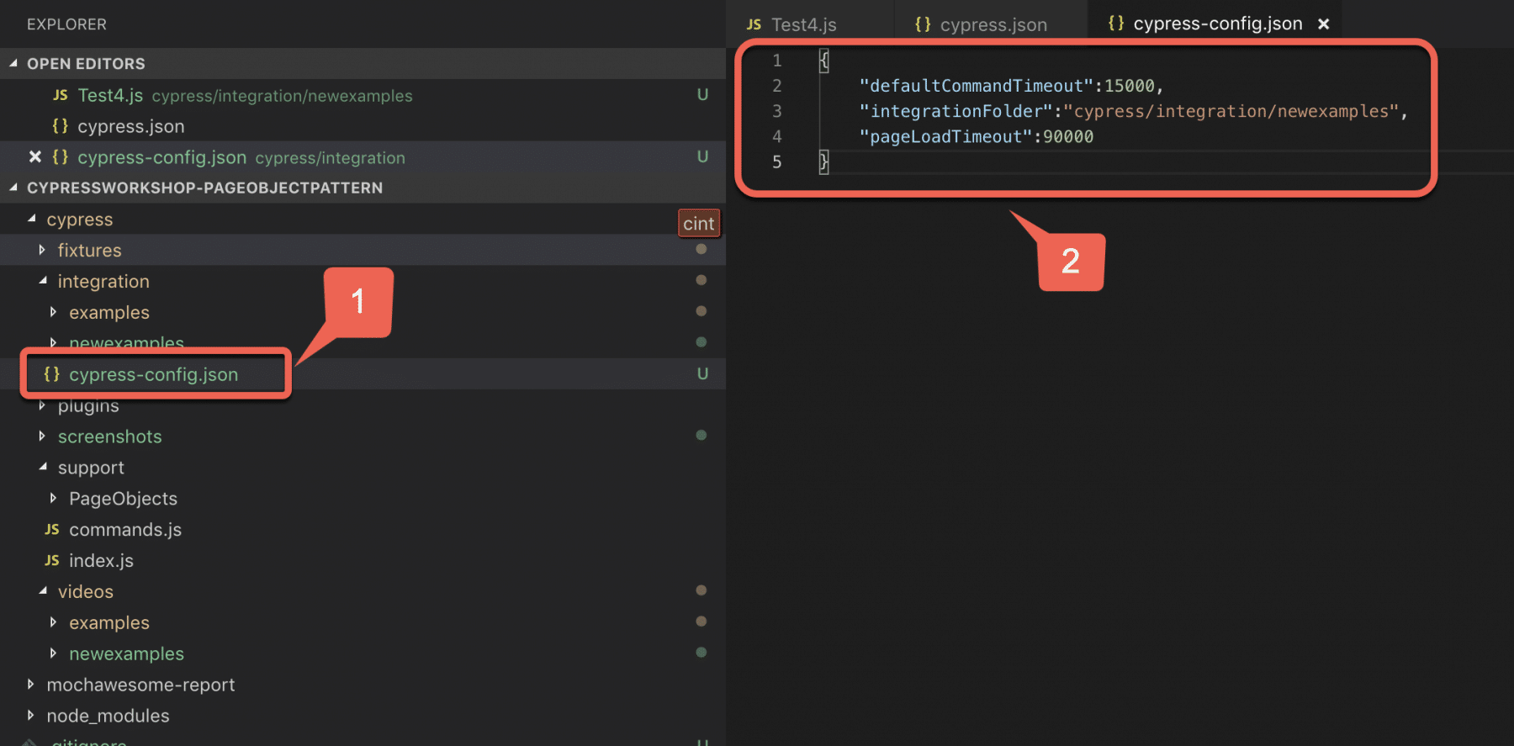The image size is (1514, 746).
Task: Click the JS icon of Test4.js in Open Editors
Action: pos(60,95)
